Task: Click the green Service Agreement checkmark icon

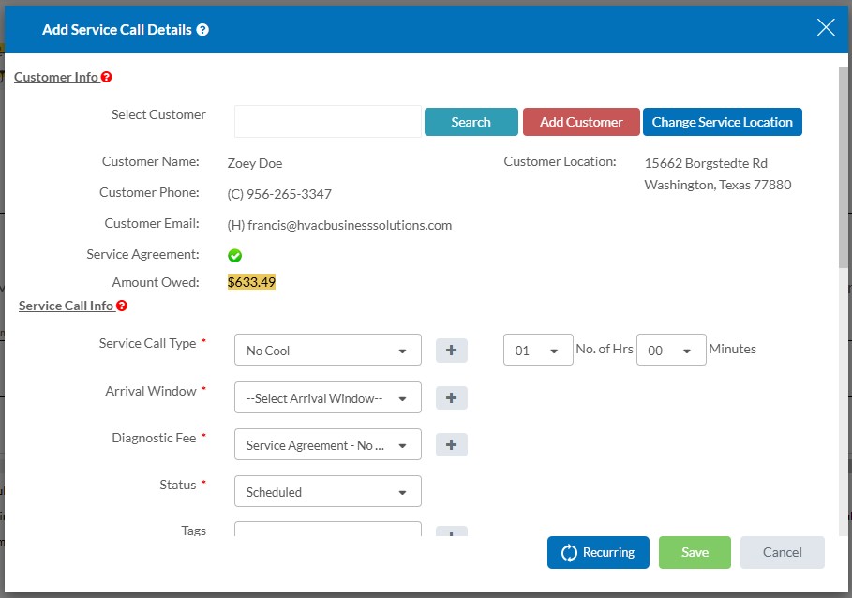Action: click(234, 255)
